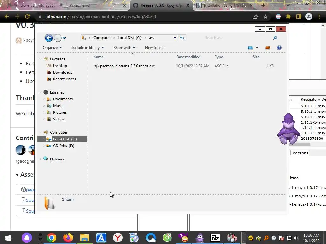Open the browser side panel icon
This screenshot has height=244, width=326.
(299, 17)
